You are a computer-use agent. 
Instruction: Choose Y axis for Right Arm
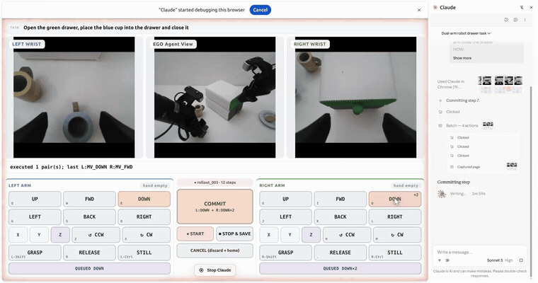(290, 235)
